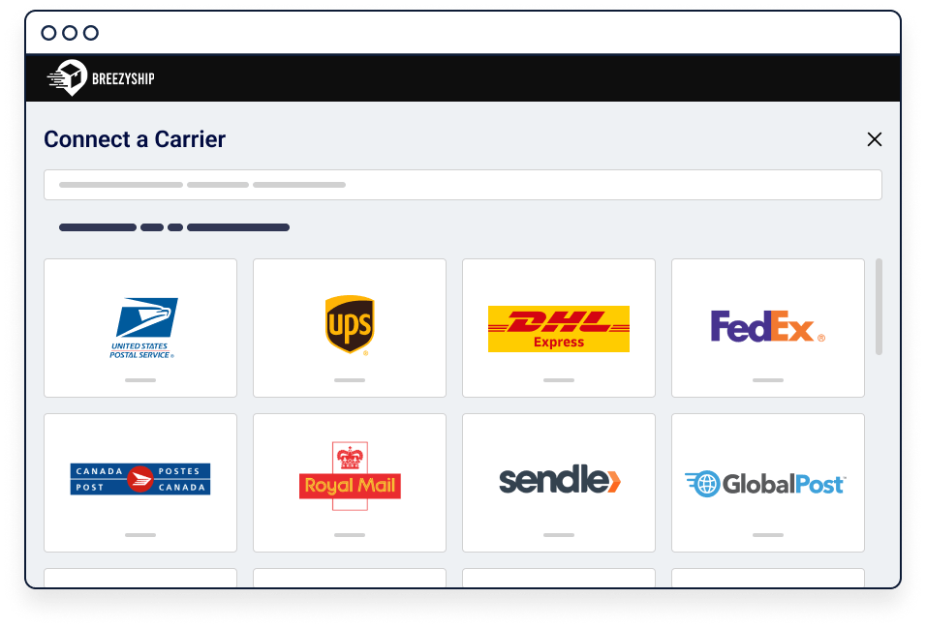Choose the Royal Mail carrier
The width and height of the screenshot is (926, 628).
click(x=350, y=482)
